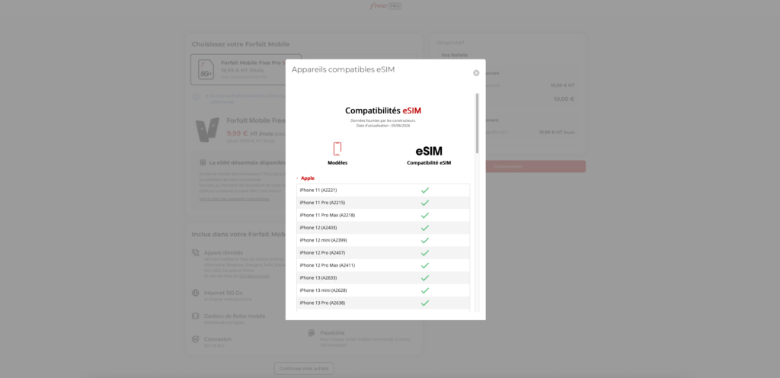Screen dimensions: 780x378
Task: Click the iPhone 11 Pro (A2215) checkmark
Action: [425, 203]
